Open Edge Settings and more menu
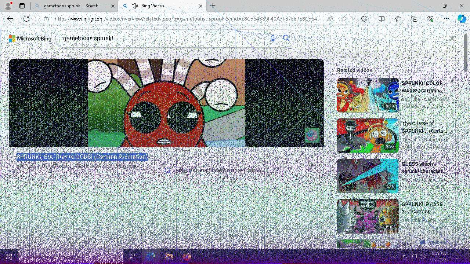 tap(446, 19)
